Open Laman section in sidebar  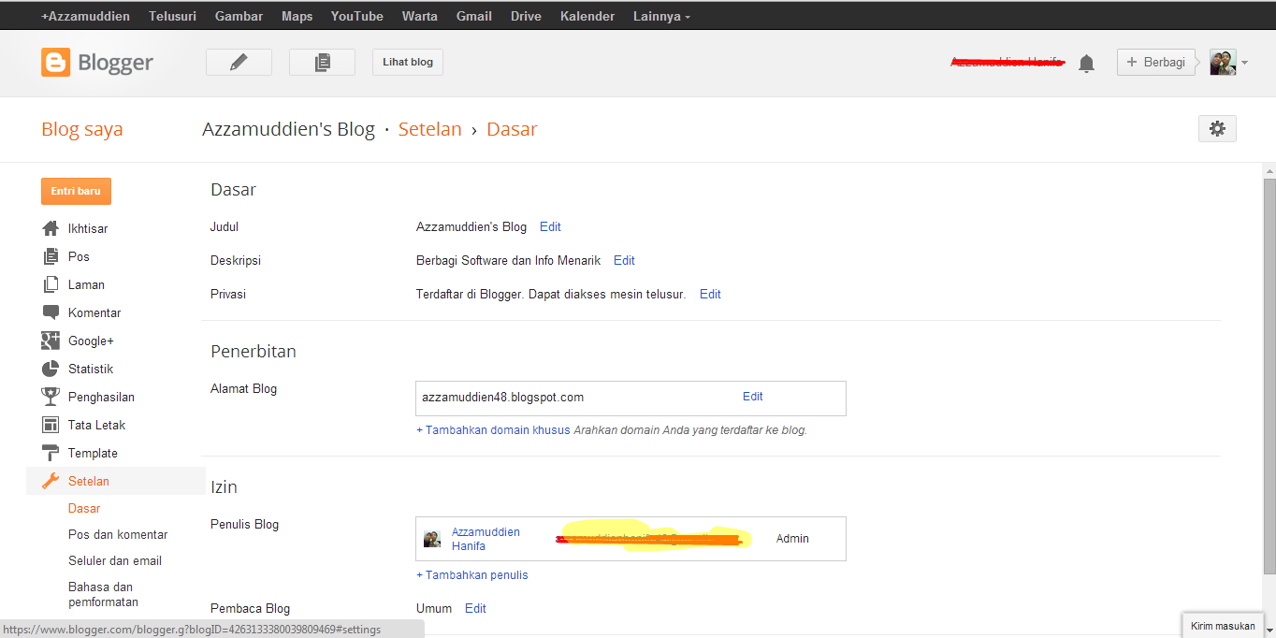coord(86,284)
